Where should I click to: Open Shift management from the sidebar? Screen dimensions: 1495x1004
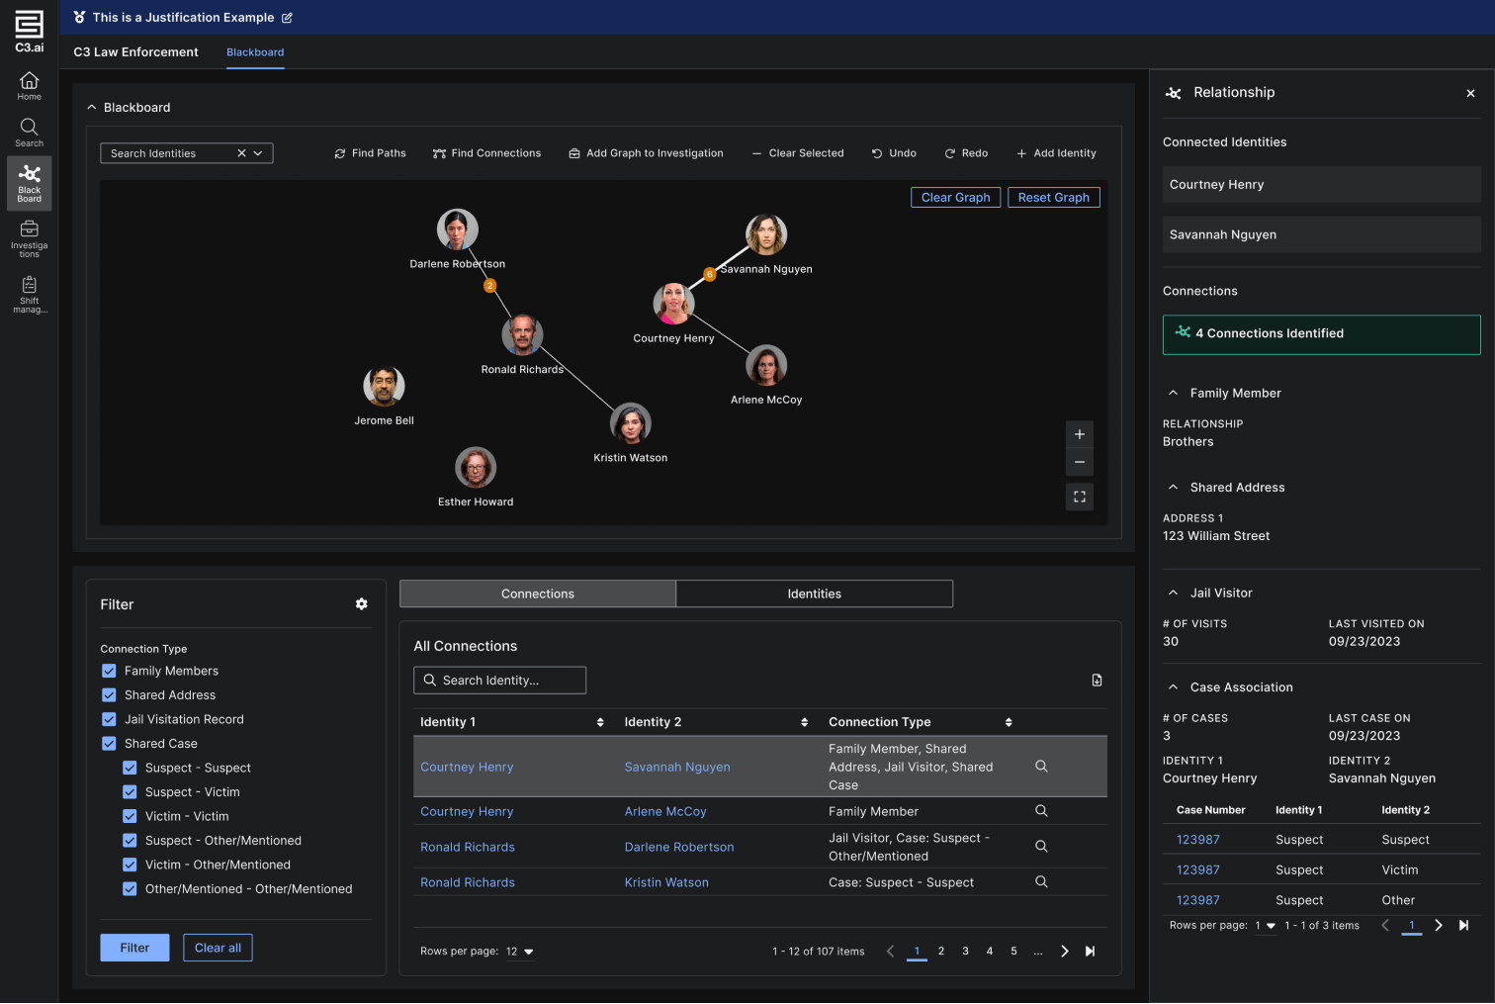[x=29, y=294]
